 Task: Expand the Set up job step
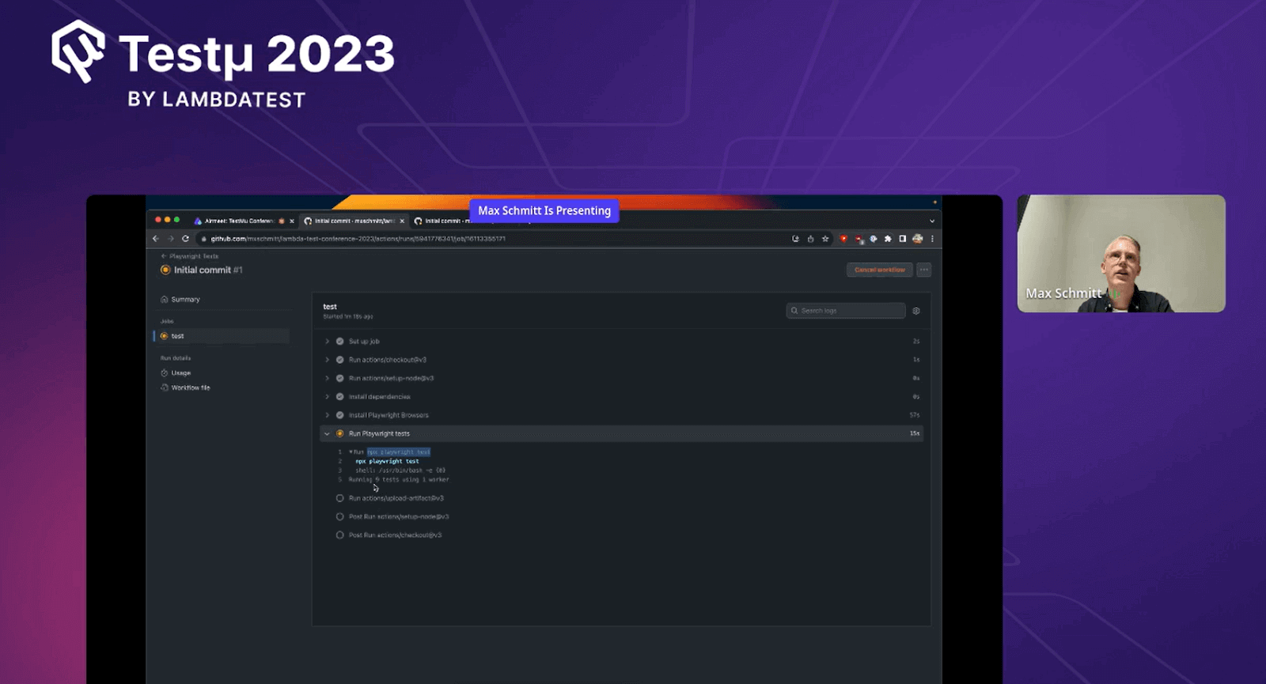pos(327,342)
